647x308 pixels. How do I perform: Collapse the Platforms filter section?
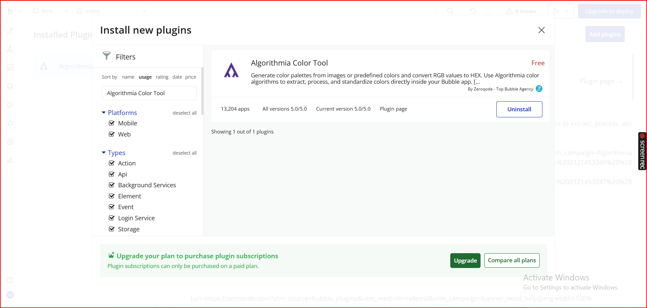(x=104, y=113)
